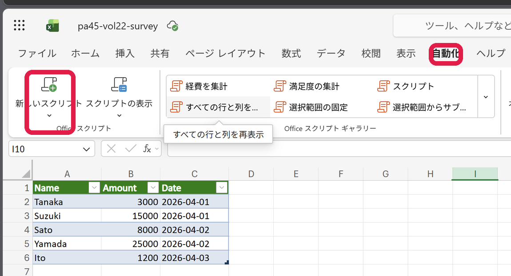Select the amount cell 25000

(x=131, y=244)
